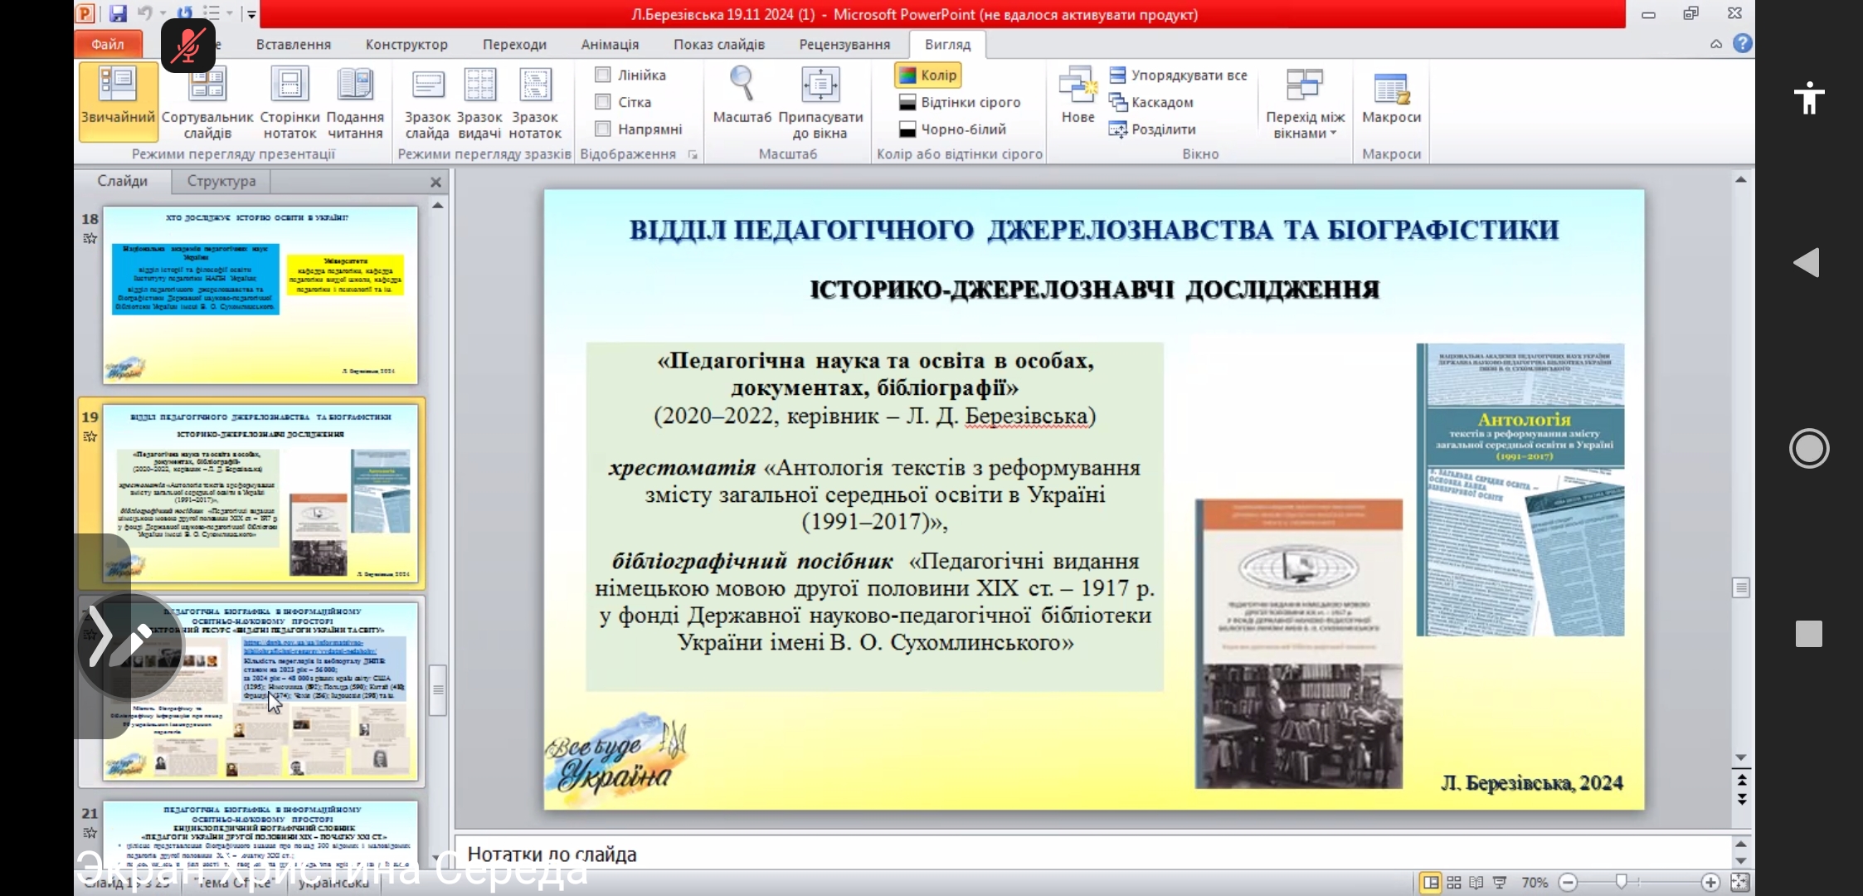Open the Відображення group dialog launcher
Screen dimensions: 1863x896
pos(693,154)
